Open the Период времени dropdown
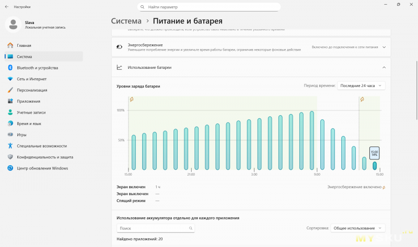The image size is (418, 247). [x=361, y=85]
